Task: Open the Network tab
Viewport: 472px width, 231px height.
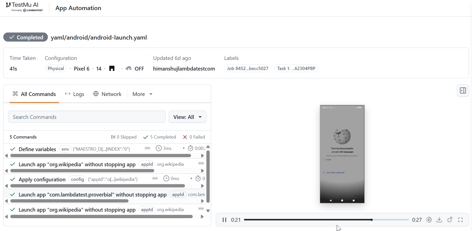Action: point(107,94)
